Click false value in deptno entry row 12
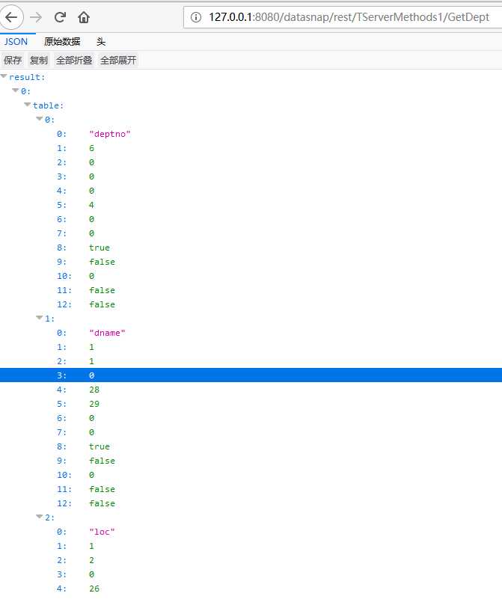This screenshot has height=599, width=502. click(102, 304)
